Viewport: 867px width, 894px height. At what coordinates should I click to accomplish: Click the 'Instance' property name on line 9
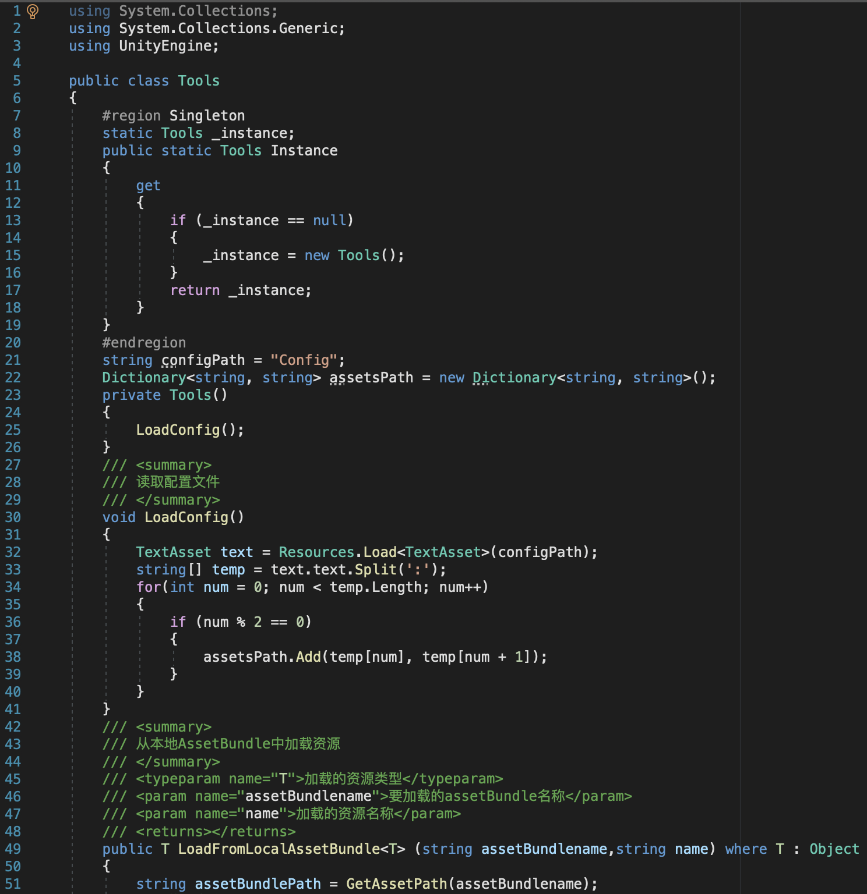point(304,151)
